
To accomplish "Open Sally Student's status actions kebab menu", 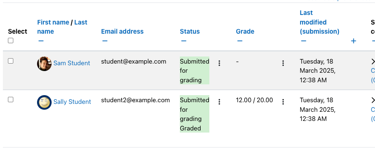I will (x=219, y=102).
